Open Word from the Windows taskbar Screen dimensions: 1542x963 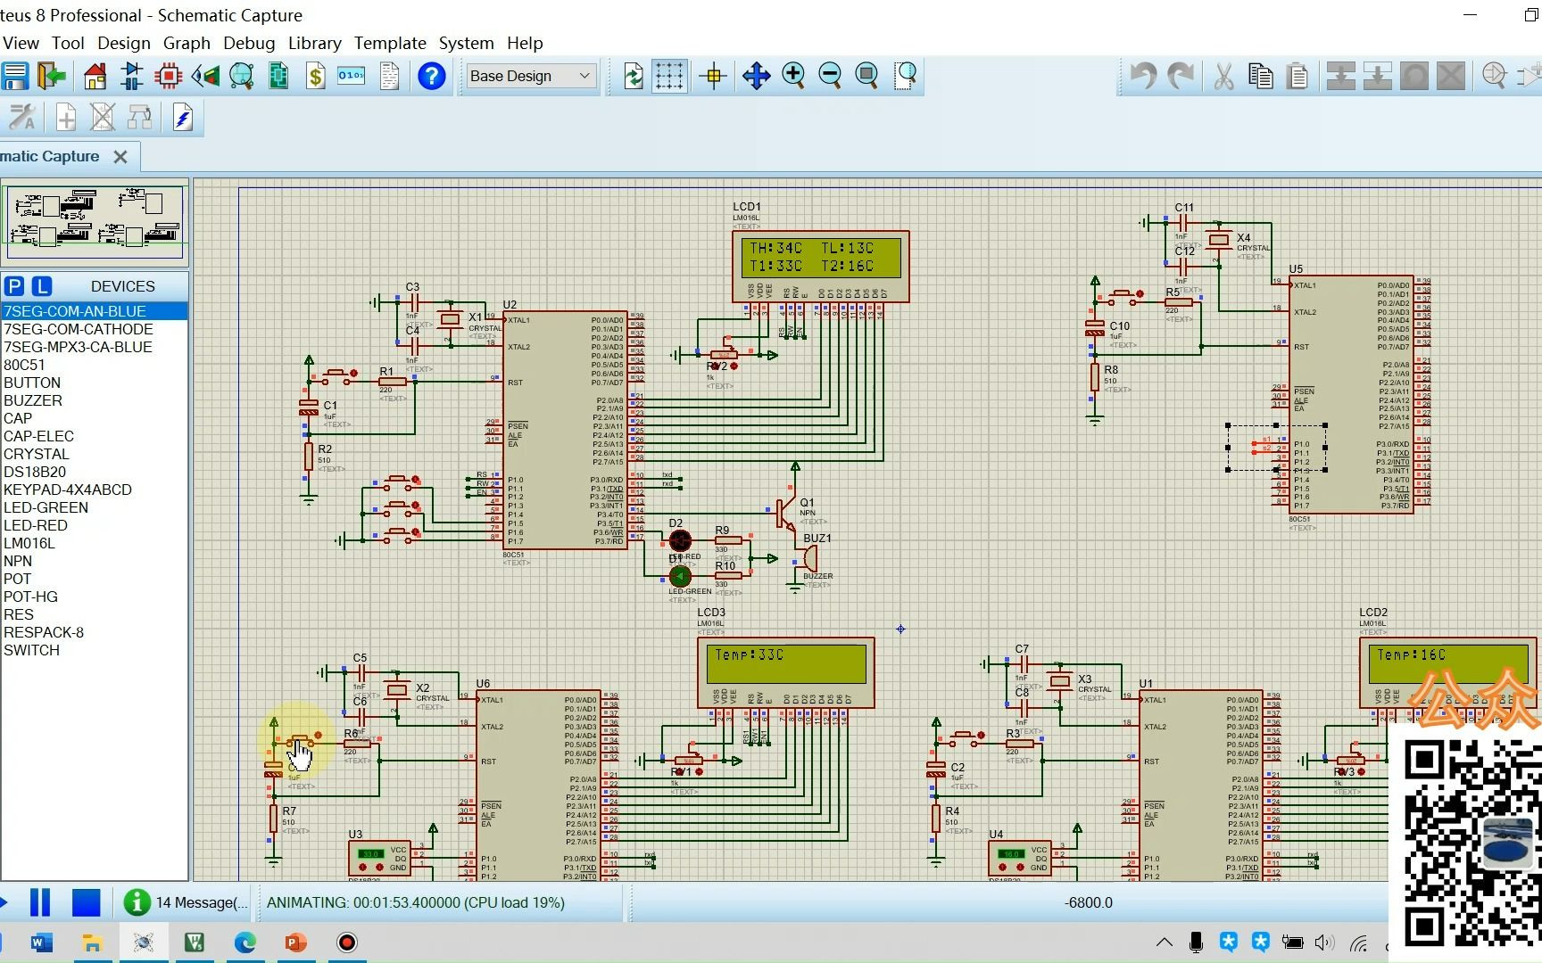pyautogui.click(x=41, y=942)
